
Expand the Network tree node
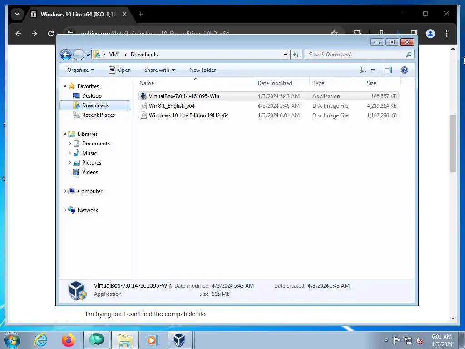click(x=65, y=210)
